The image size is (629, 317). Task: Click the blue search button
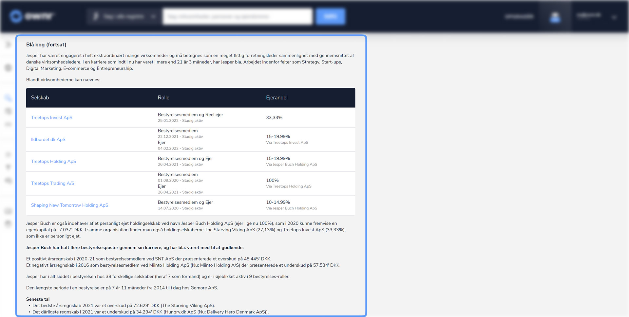point(331,16)
